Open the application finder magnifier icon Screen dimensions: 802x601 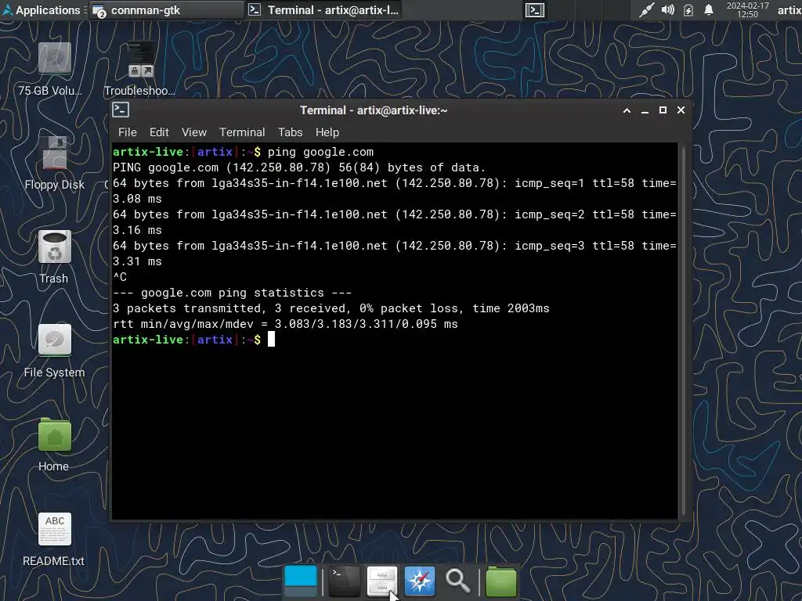pos(457,581)
